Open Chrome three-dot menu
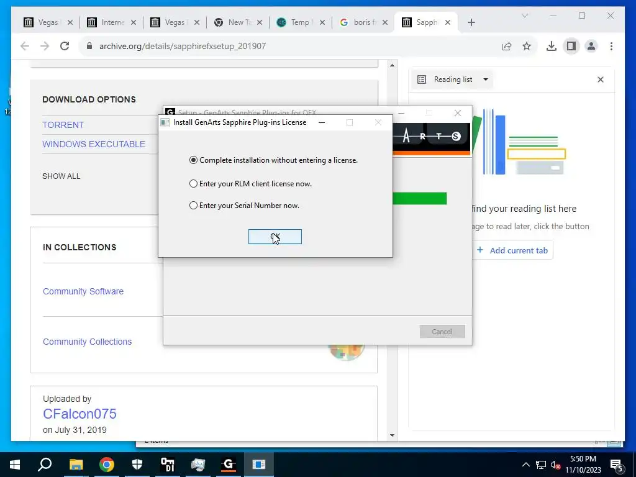The image size is (636, 477). point(611,46)
